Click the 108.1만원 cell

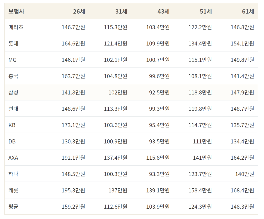click(200, 76)
